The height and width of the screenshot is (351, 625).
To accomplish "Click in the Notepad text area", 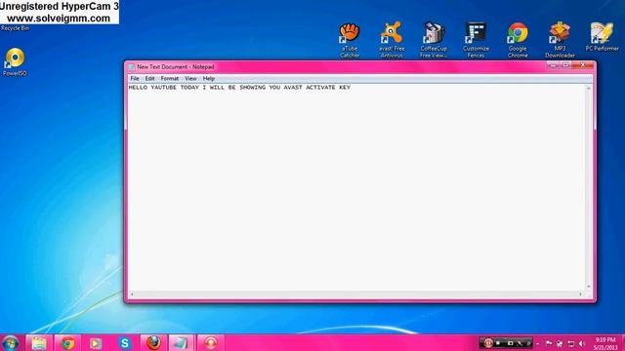I will coord(355,187).
